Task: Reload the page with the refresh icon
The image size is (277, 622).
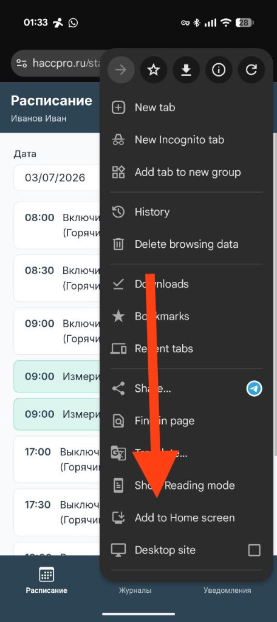Action: 251,70
